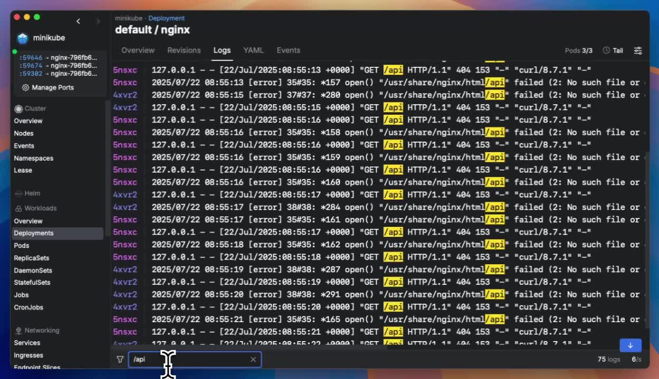
Task: Toggle Tail log following
Action: pos(613,51)
